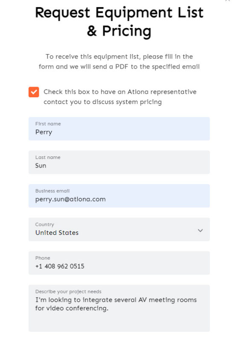Focus the Last name field with Sun
235x341 pixels.
pos(119,162)
